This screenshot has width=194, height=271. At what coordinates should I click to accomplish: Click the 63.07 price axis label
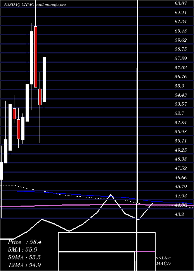coord(181,3)
